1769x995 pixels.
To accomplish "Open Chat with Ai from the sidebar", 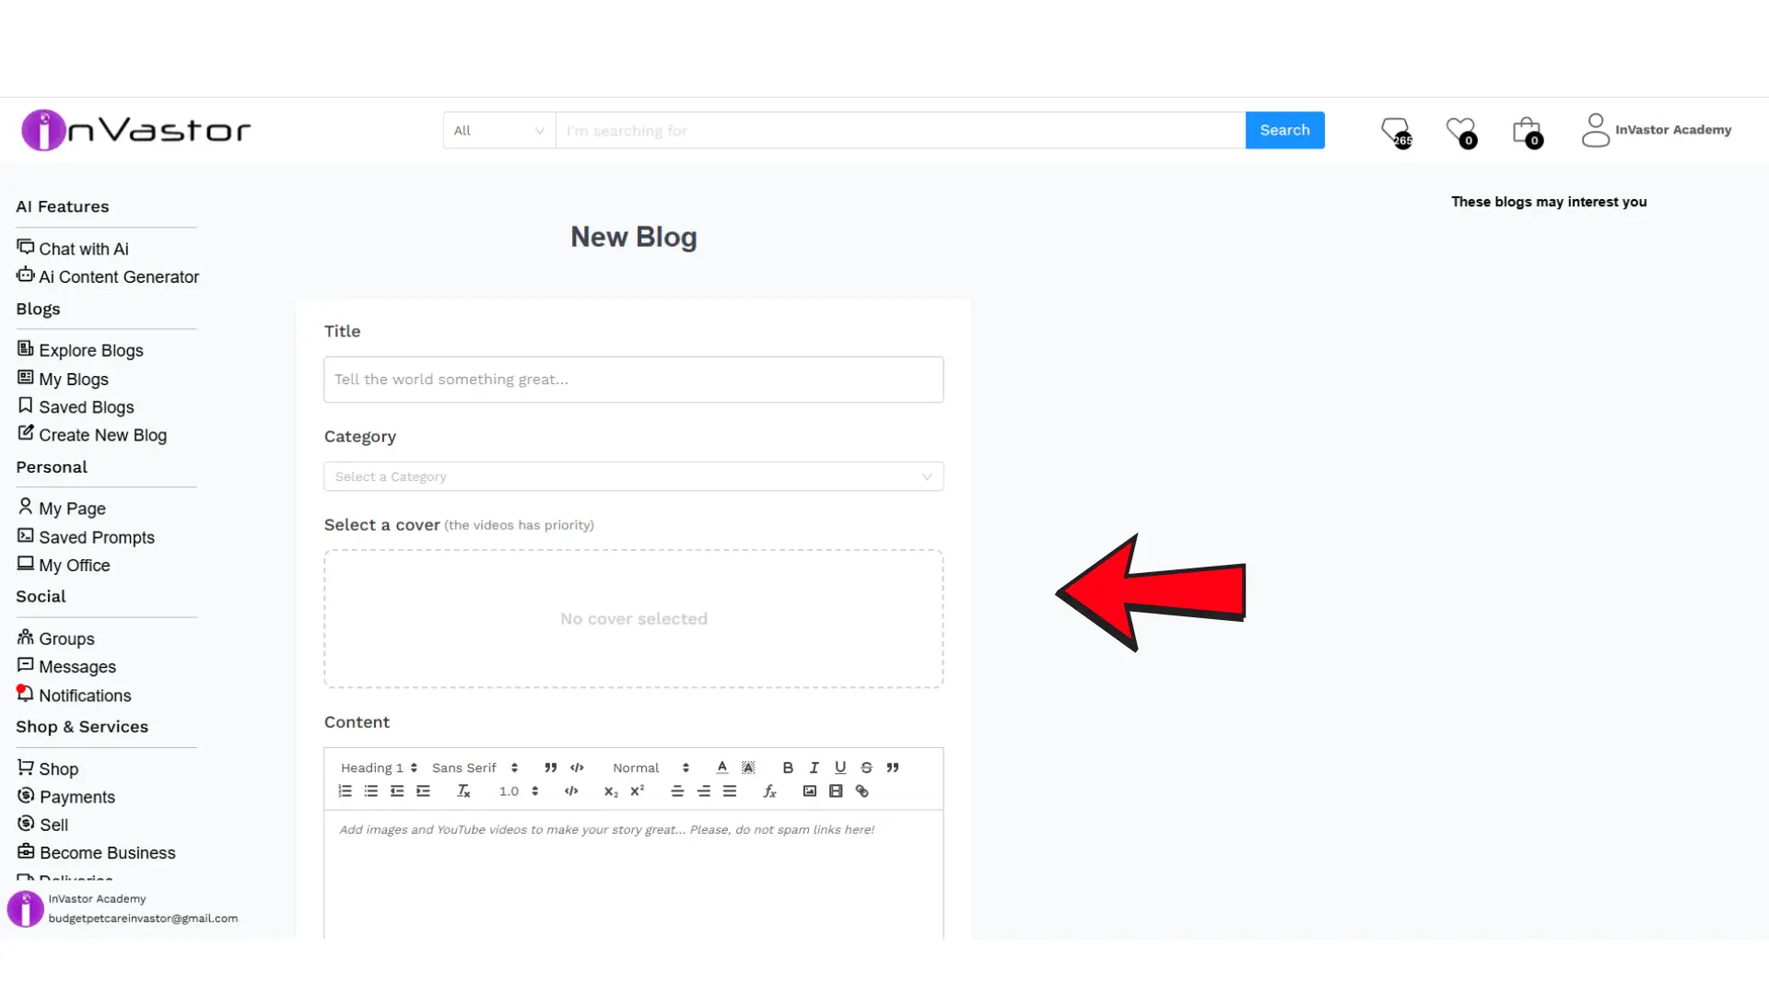I will (x=83, y=249).
